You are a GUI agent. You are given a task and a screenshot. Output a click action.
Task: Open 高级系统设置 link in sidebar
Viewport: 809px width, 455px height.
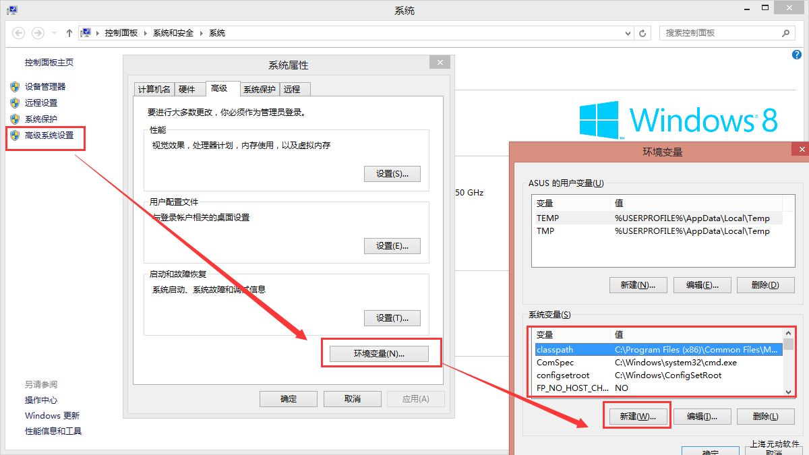click(49, 135)
